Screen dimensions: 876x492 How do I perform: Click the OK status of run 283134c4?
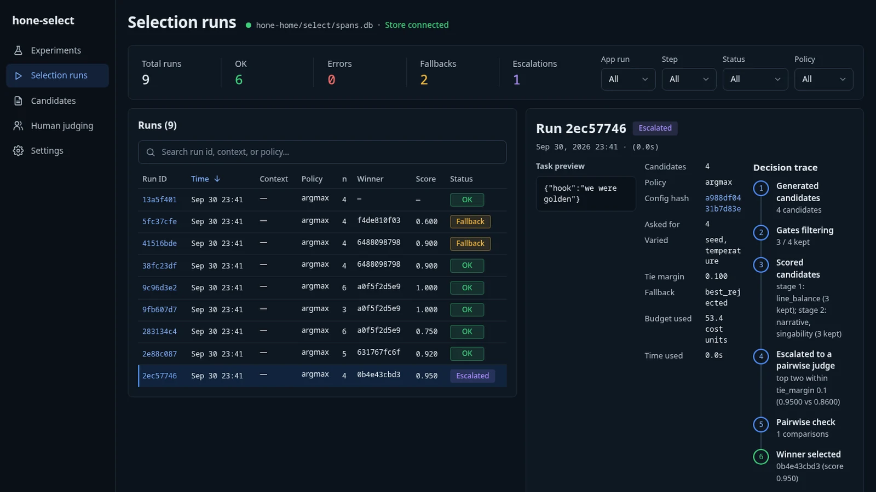point(467,332)
